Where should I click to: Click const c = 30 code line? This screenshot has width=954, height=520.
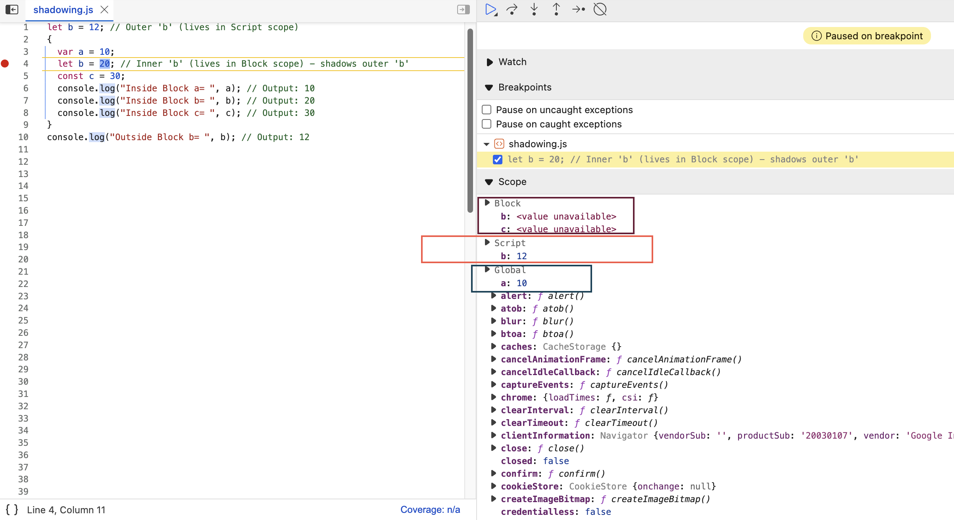pos(91,76)
